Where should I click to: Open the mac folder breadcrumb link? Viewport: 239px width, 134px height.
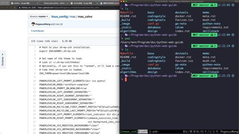click(73, 16)
